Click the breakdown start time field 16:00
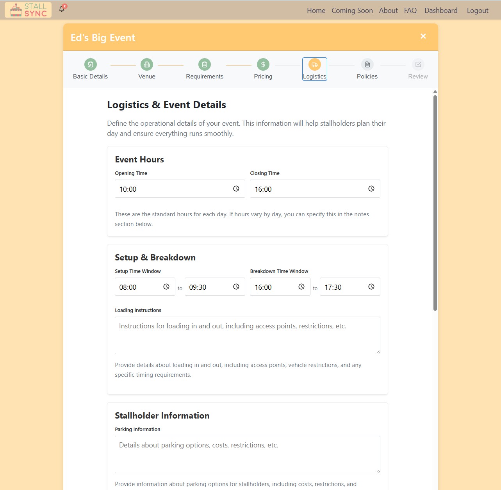The image size is (501, 490). click(280, 287)
